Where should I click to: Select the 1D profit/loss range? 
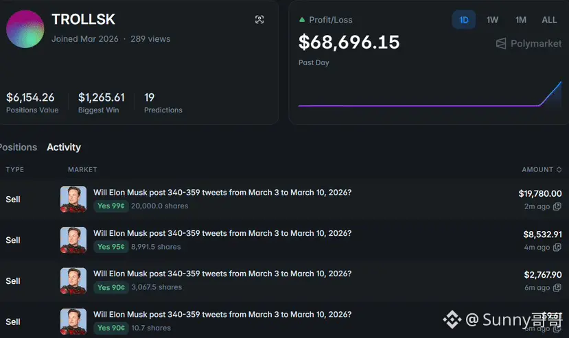point(464,20)
